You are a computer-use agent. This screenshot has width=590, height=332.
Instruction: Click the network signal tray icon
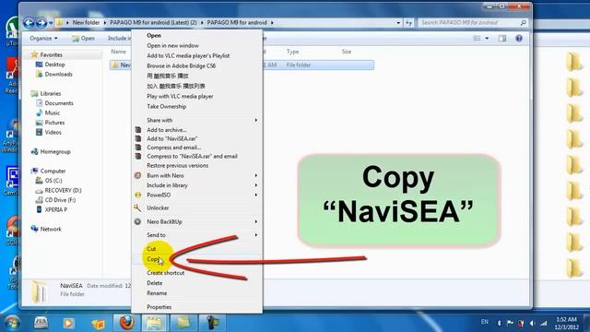(x=544, y=323)
